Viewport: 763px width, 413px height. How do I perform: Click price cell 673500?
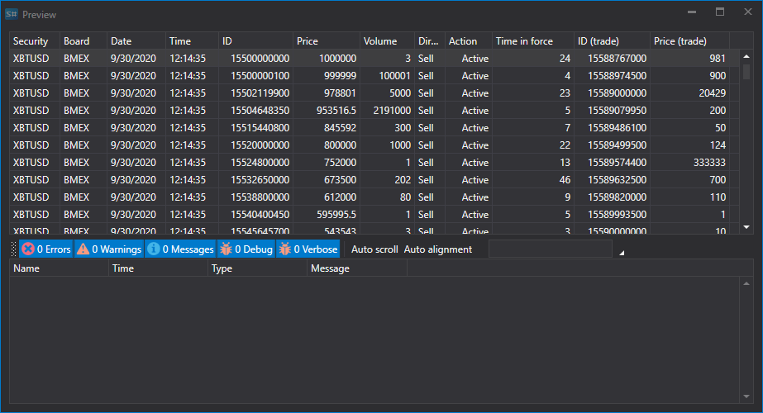pos(327,180)
